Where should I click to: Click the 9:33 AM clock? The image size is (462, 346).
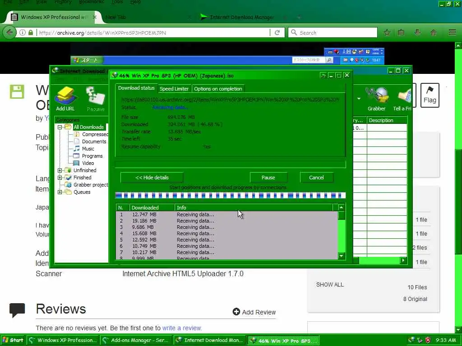click(x=446, y=340)
